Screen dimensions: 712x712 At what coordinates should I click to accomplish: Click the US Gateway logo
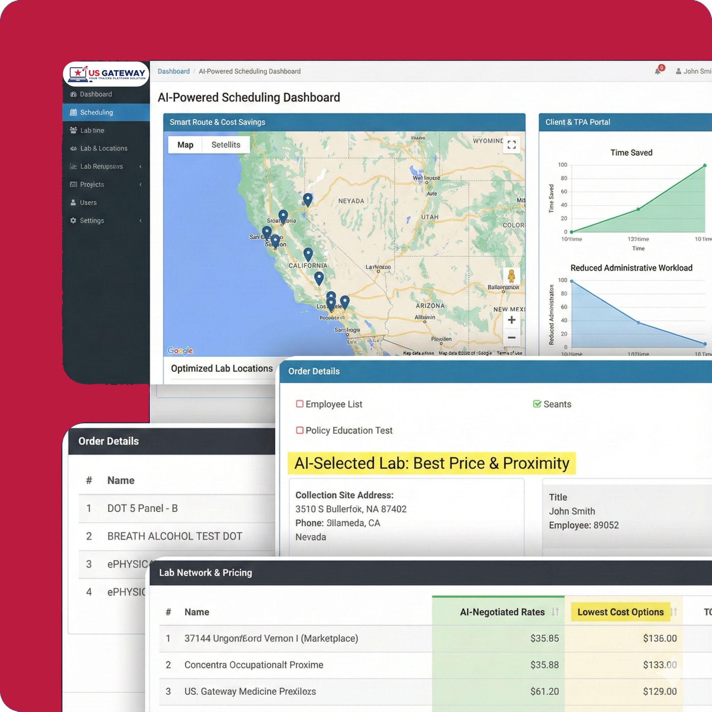tap(106, 74)
